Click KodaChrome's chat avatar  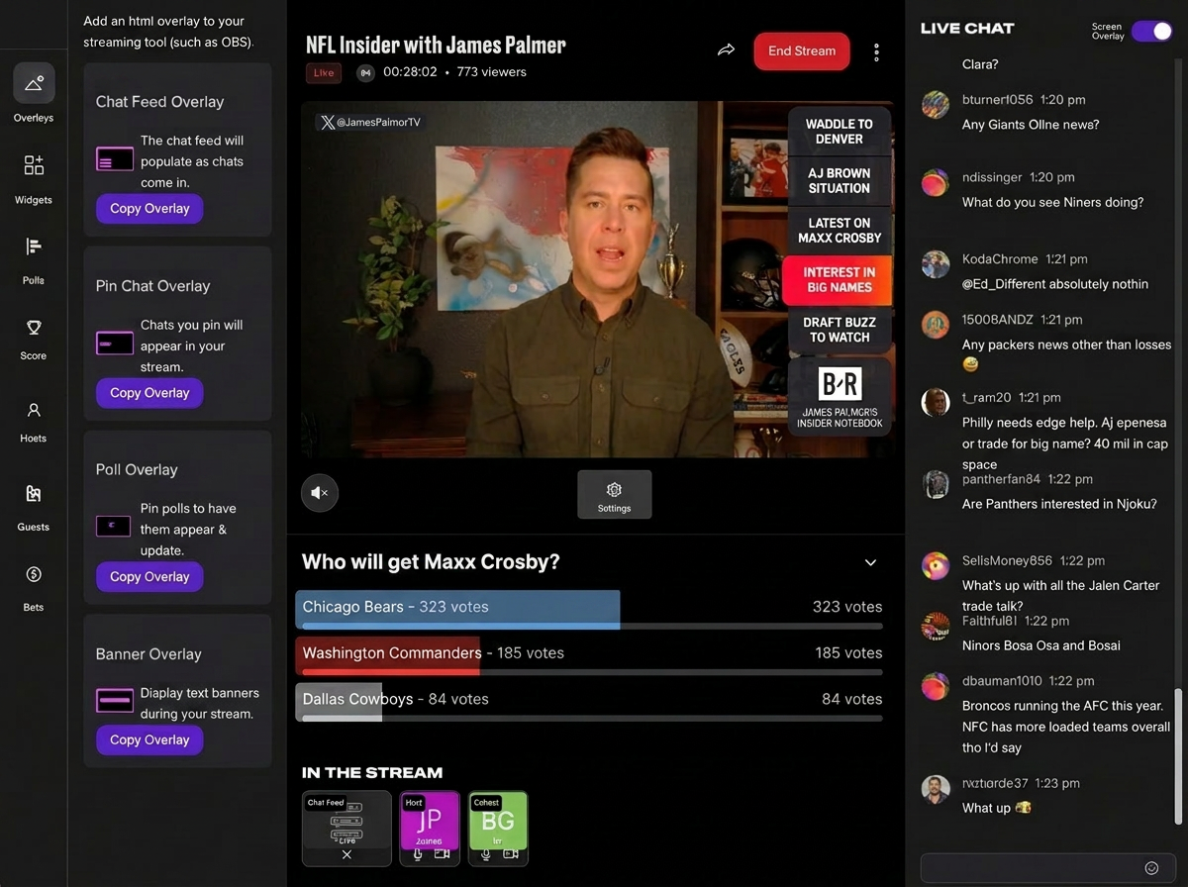[936, 263]
